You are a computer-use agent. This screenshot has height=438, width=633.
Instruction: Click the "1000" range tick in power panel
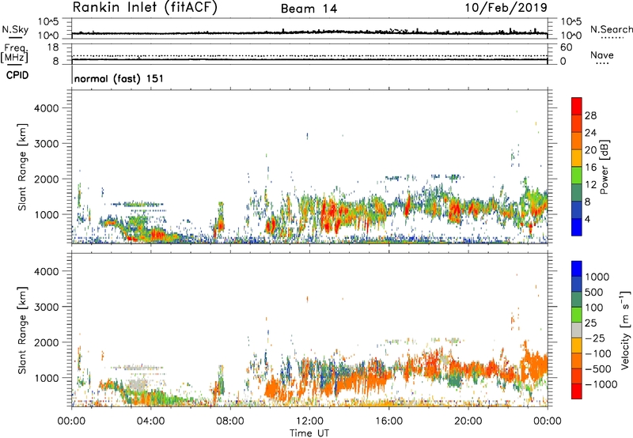pos(46,215)
